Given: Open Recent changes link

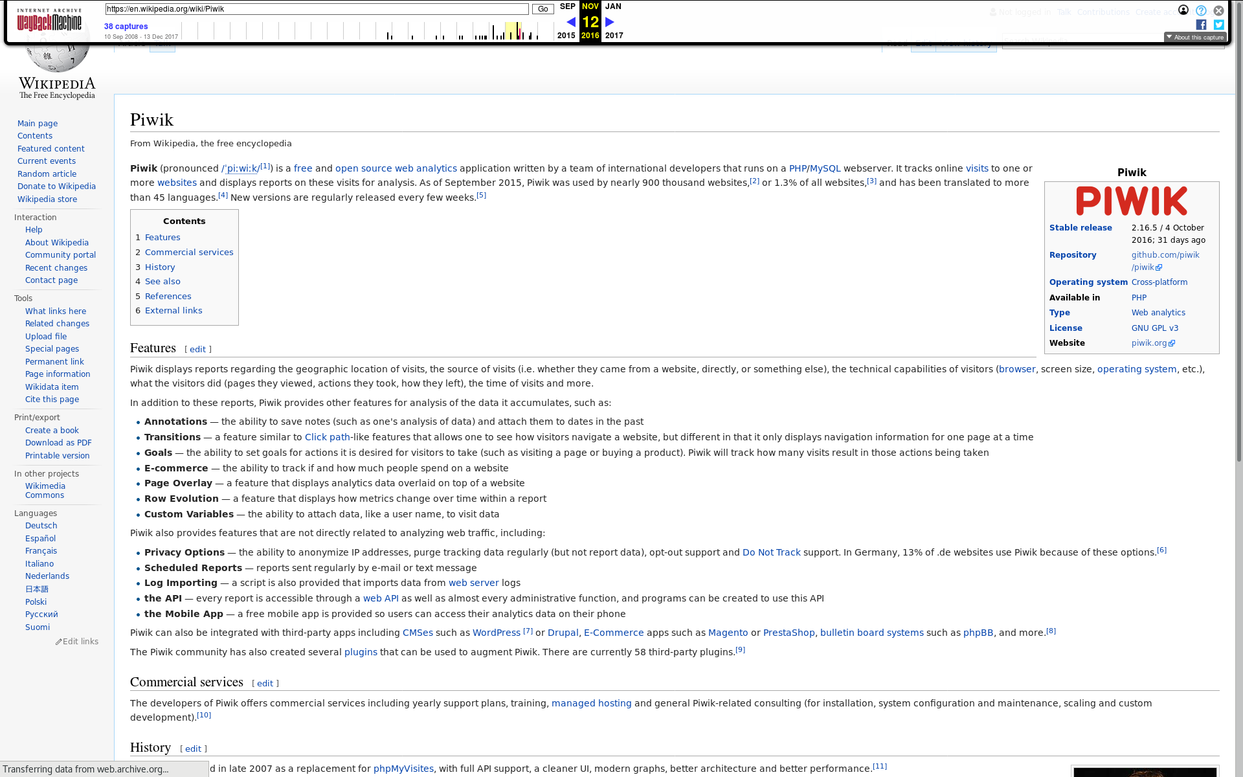Looking at the screenshot, I should [x=56, y=268].
